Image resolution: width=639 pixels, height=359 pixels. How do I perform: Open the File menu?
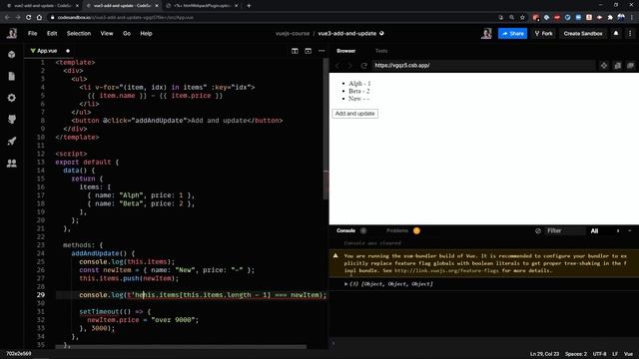pos(33,33)
